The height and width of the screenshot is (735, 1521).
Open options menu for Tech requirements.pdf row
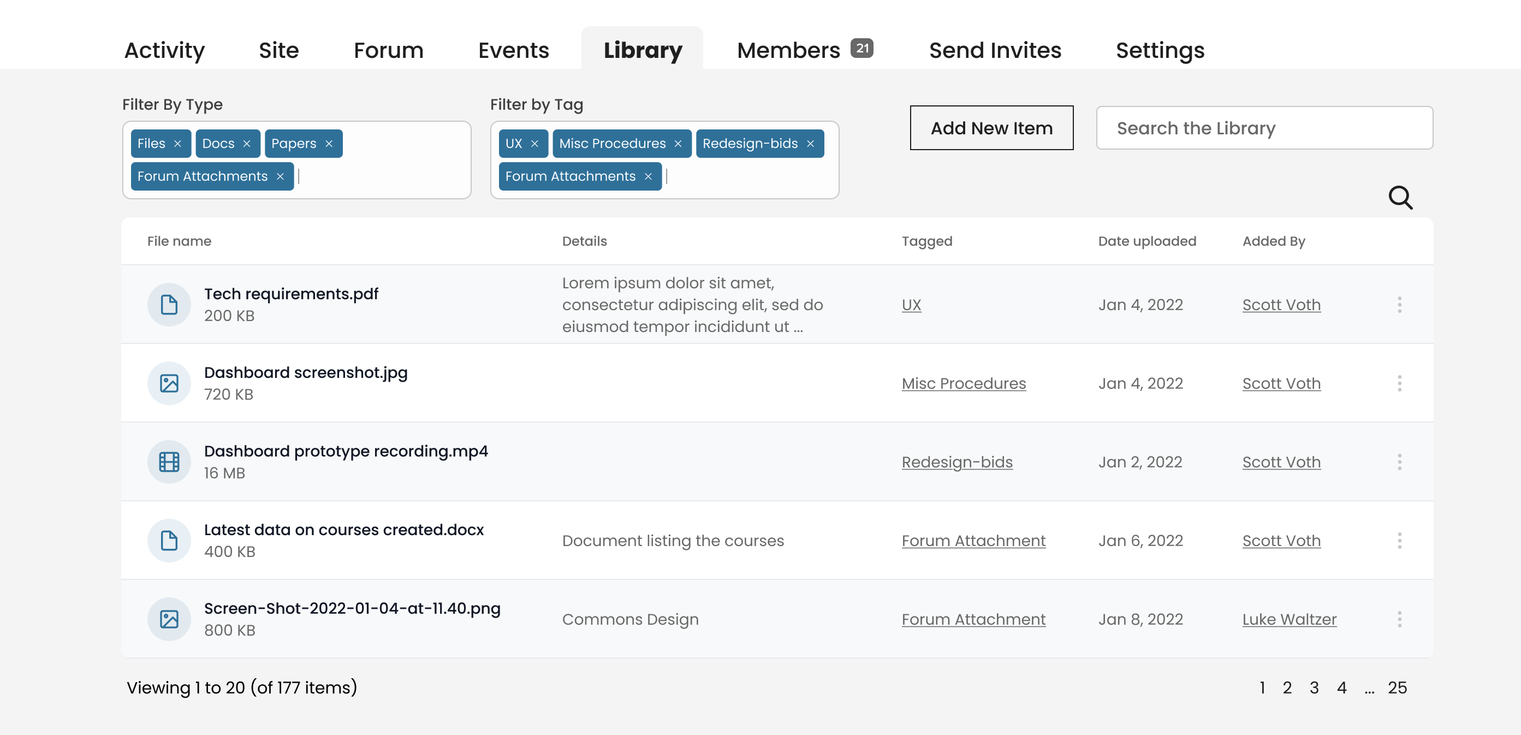tap(1399, 305)
